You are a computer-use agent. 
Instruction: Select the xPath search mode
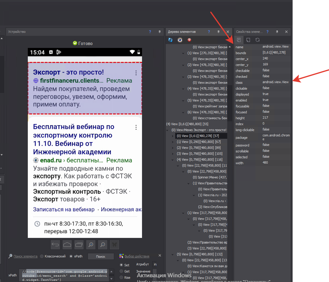[71, 256]
